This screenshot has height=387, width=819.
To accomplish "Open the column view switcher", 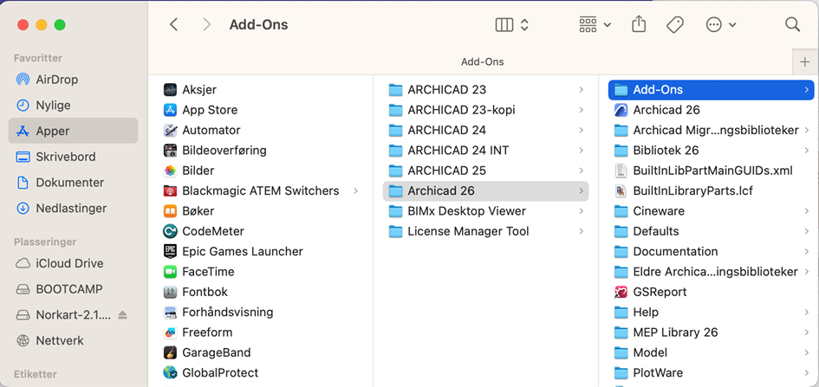I will point(512,24).
